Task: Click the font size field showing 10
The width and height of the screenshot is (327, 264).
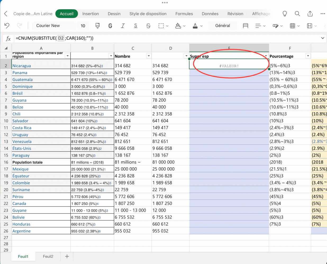Action: coord(83,26)
